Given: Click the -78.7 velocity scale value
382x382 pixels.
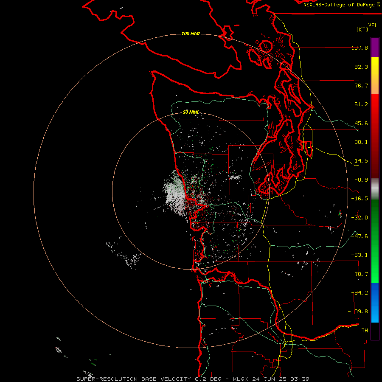Looking at the screenshot, I should (360, 274).
